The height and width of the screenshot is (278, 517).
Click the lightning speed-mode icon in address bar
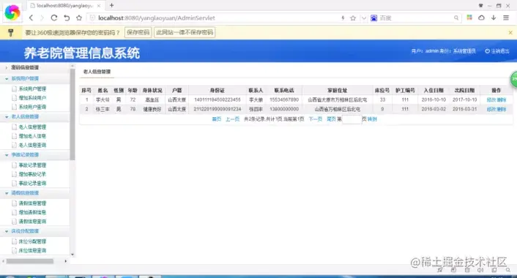click(x=343, y=18)
